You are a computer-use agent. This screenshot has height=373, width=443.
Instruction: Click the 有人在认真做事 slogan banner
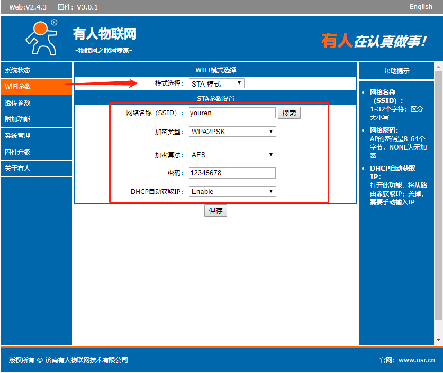(x=374, y=41)
